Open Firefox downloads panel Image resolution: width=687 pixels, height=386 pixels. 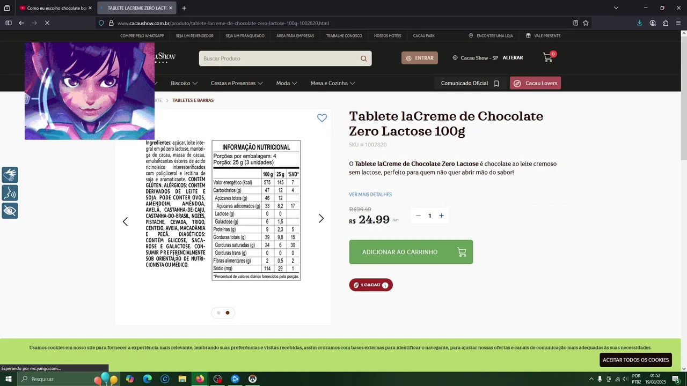click(x=640, y=23)
